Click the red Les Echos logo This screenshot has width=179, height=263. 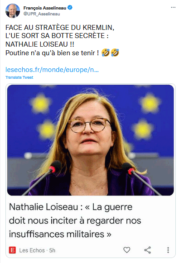pos(12,250)
